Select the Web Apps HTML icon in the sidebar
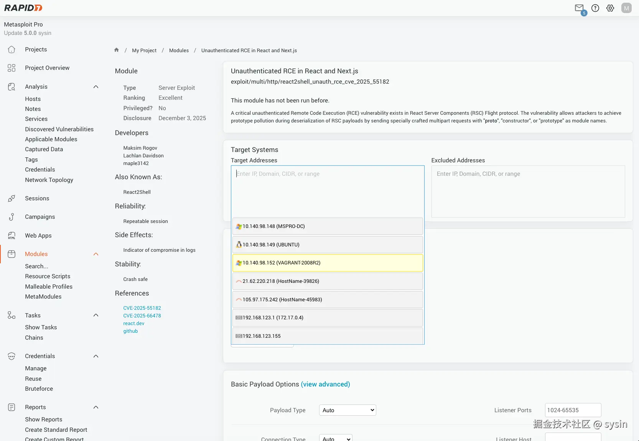 [12, 236]
